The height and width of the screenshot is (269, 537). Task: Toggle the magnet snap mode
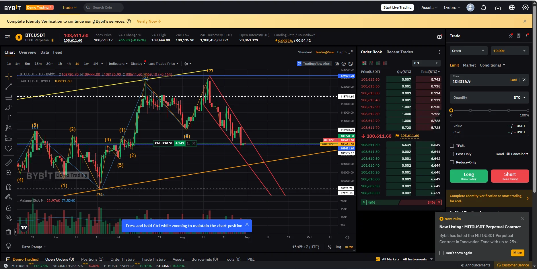[x=9, y=187]
